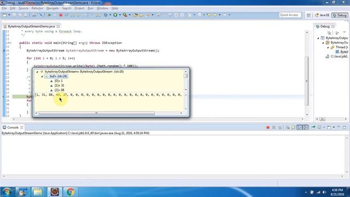The image size is (350, 197).
Task: Collapse the Thread node in Debug view
Action: pyautogui.click(x=328, y=48)
